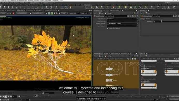Click the first Attribute Rename field with 'tor' value
This screenshot has width=179, height=101.
122,19
